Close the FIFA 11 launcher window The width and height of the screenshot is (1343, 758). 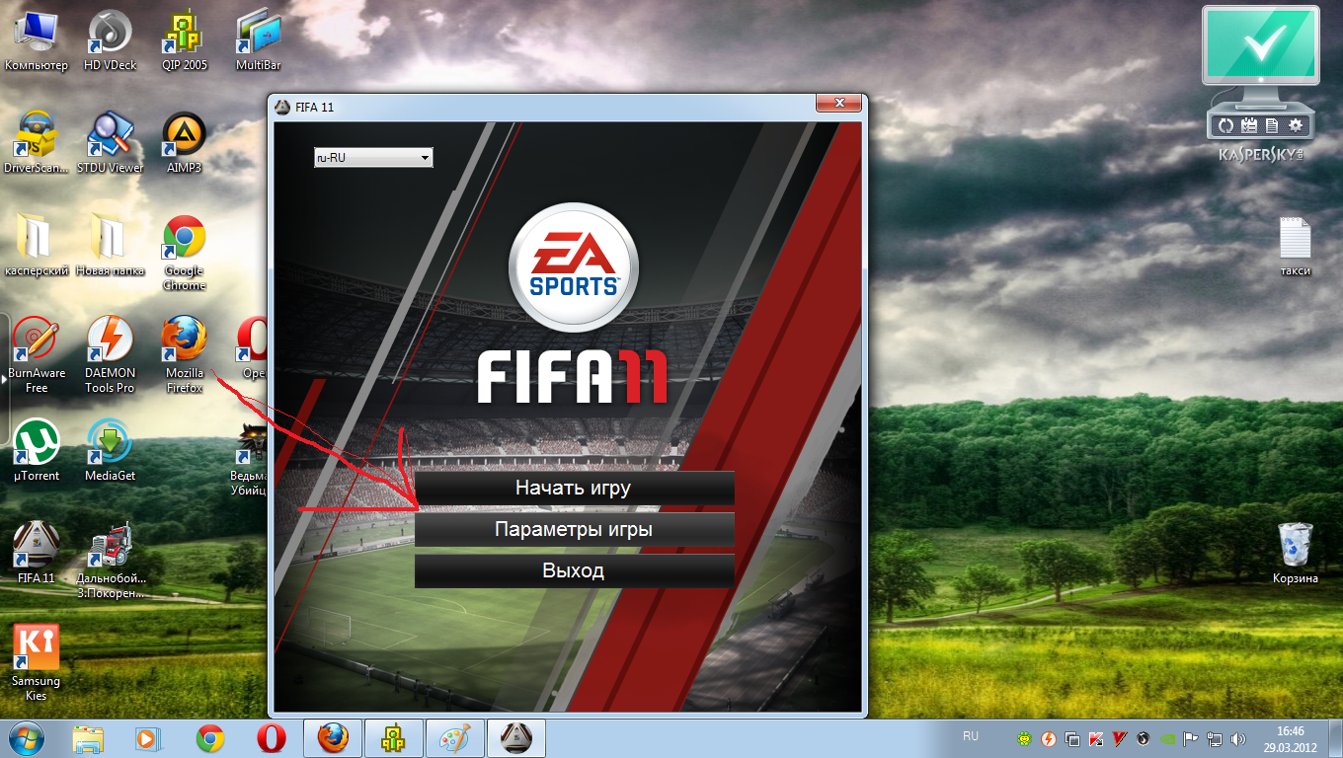pyautogui.click(x=839, y=104)
